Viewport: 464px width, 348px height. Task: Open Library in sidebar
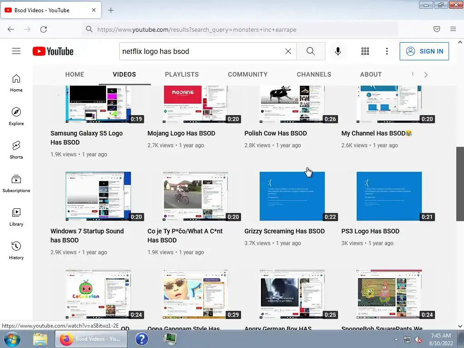[x=16, y=217]
